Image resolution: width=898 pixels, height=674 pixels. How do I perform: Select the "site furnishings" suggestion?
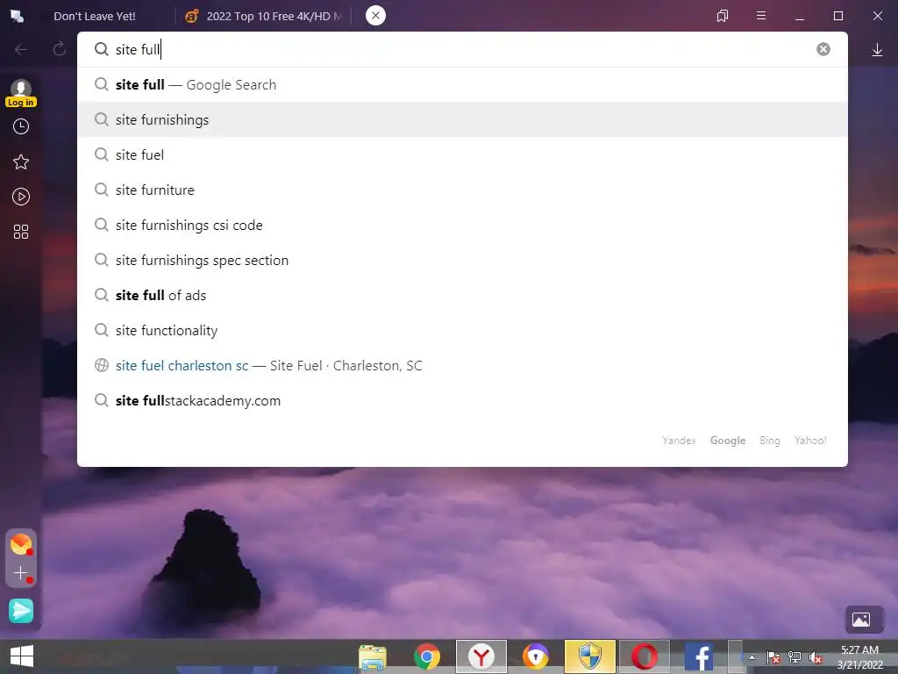tap(462, 119)
